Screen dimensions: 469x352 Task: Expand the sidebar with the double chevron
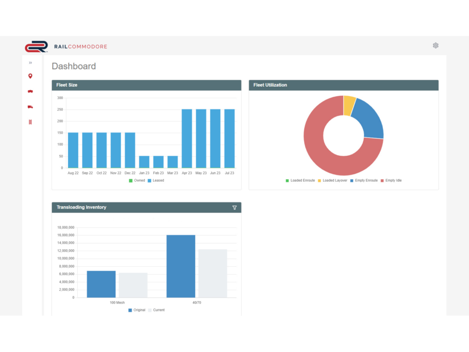[30, 62]
